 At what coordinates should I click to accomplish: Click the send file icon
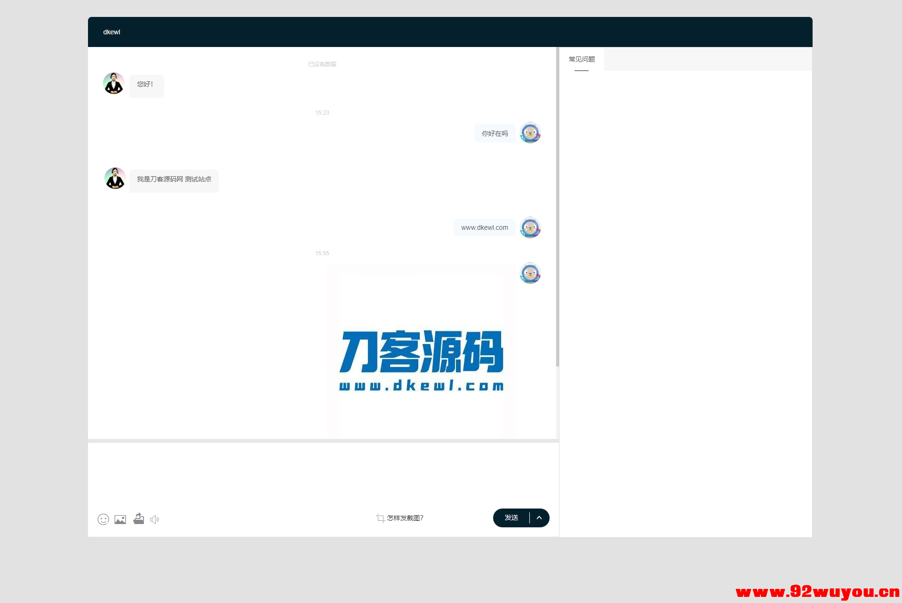(138, 519)
